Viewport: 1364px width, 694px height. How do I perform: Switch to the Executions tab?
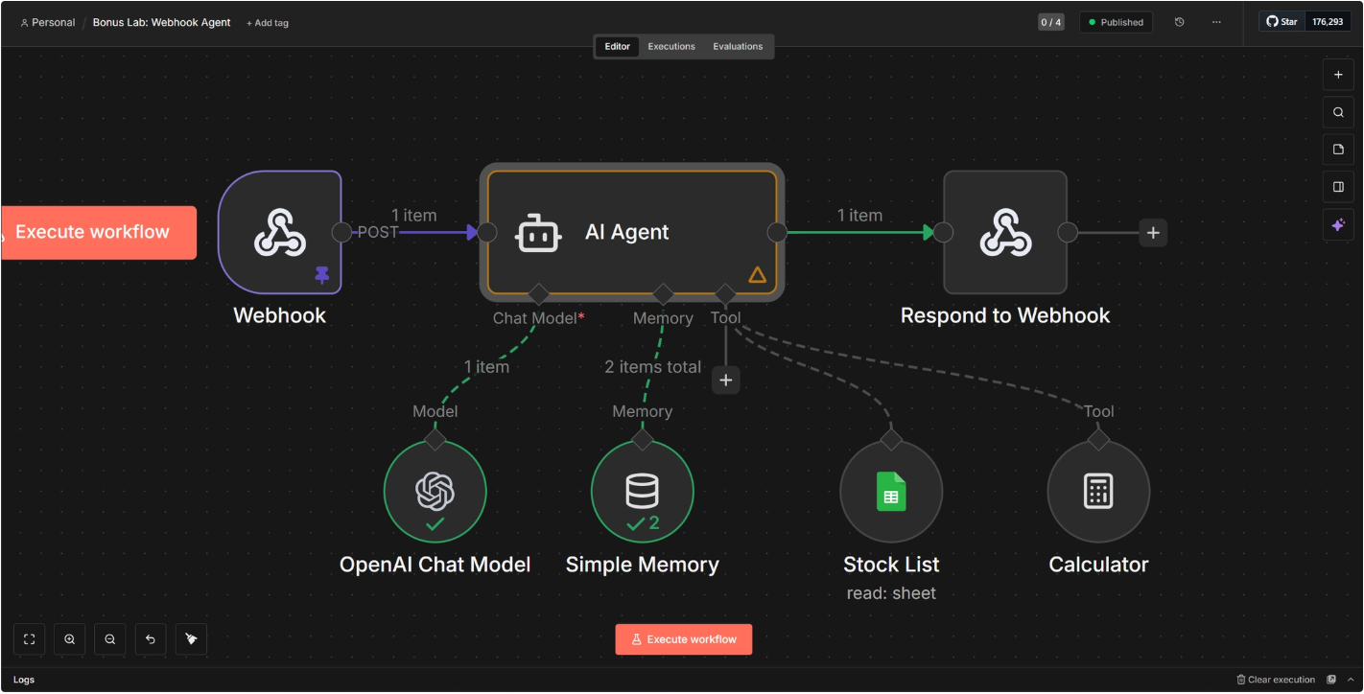pos(670,46)
